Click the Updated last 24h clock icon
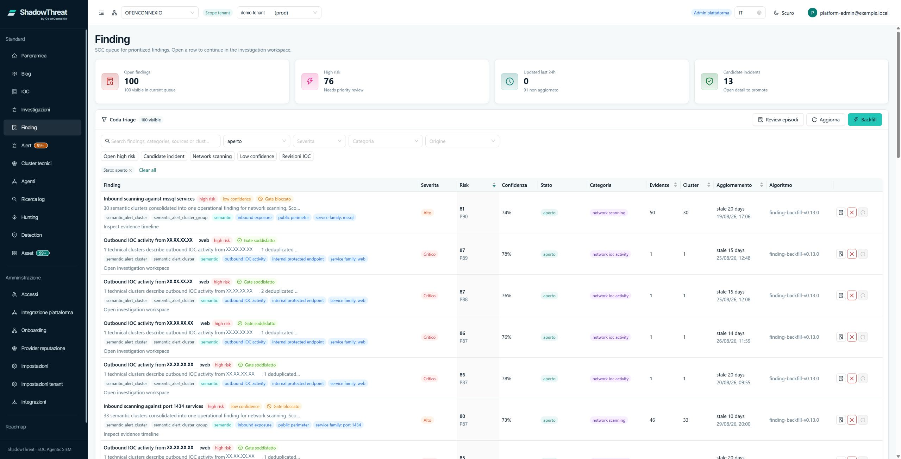Viewport: 901px width, 459px height. (x=509, y=82)
